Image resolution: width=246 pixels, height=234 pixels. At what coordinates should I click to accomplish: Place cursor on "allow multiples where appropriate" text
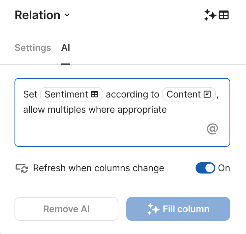click(95, 109)
